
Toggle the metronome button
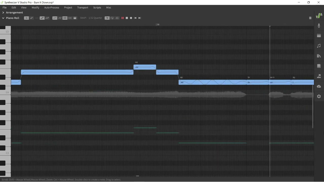pyautogui.click(x=117, y=18)
